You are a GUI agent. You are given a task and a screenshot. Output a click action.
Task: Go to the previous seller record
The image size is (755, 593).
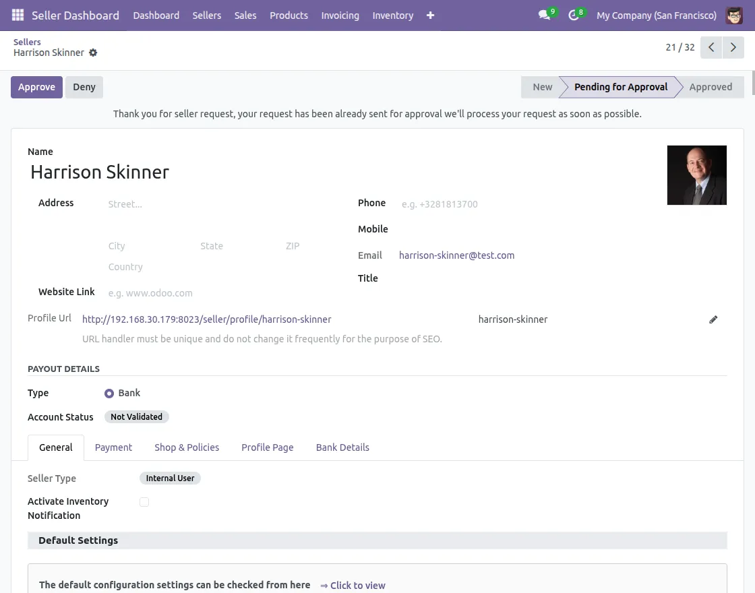(x=711, y=47)
